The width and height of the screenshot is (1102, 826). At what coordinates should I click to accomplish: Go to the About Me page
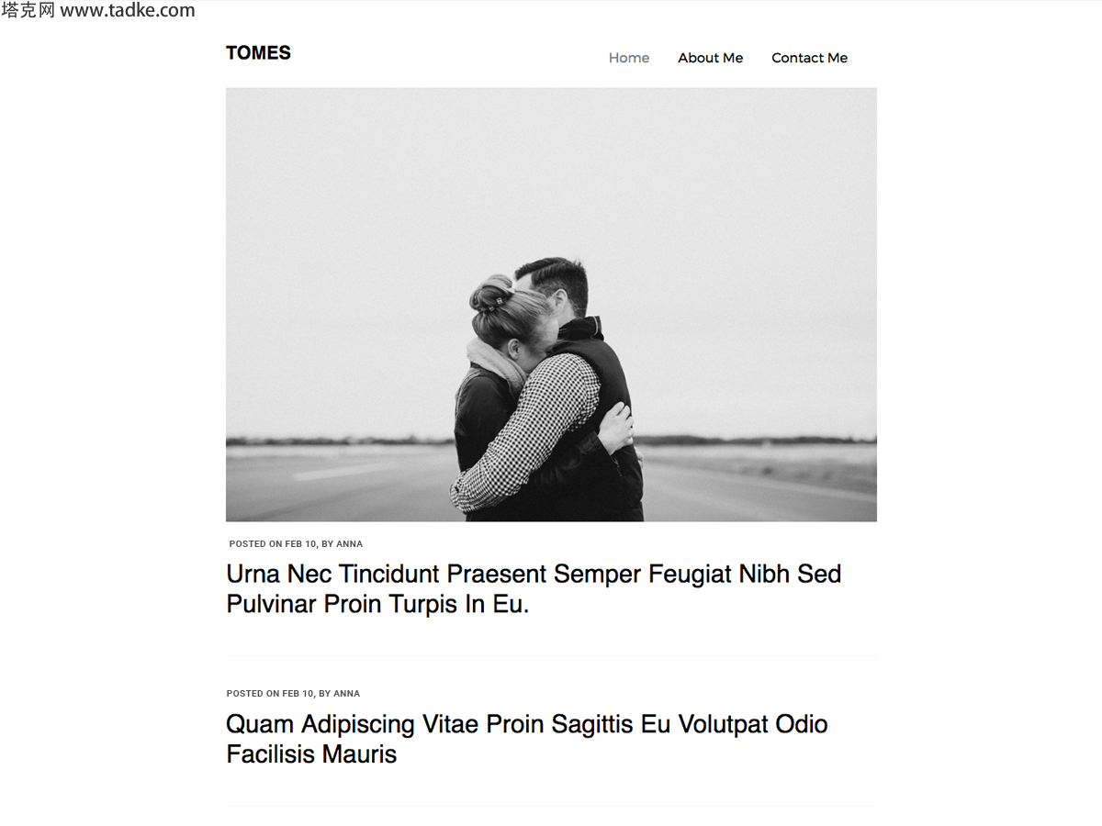point(711,58)
